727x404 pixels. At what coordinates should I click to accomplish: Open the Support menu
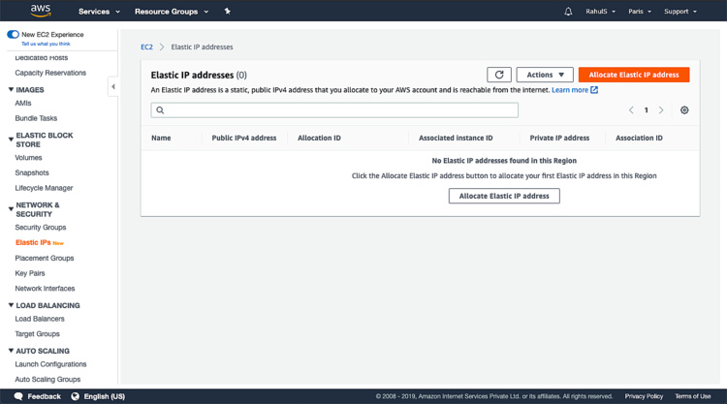coord(680,12)
